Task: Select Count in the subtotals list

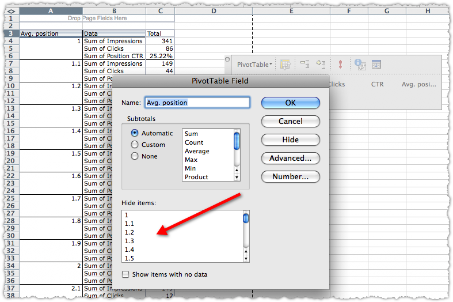Action: point(208,142)
